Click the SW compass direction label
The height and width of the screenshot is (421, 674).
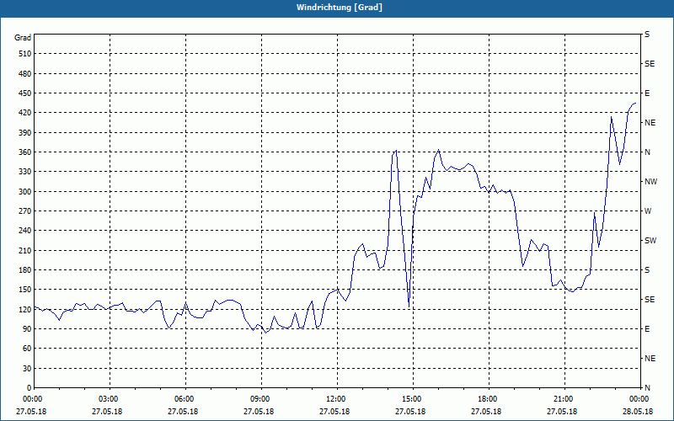pos(650,241)
